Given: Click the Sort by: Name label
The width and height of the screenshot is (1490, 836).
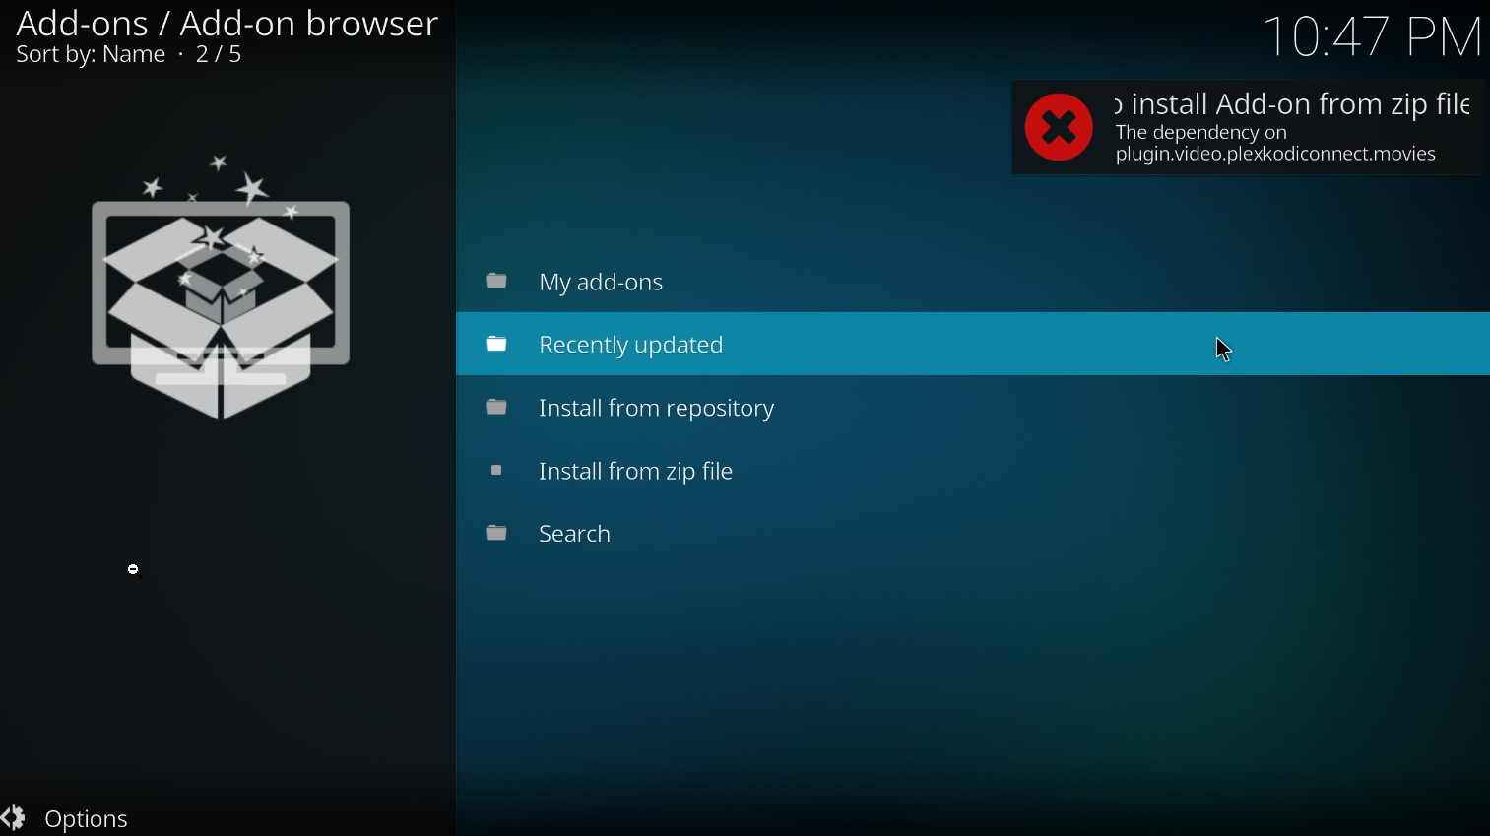Looking at the screenshot, I should click(91, 55).
